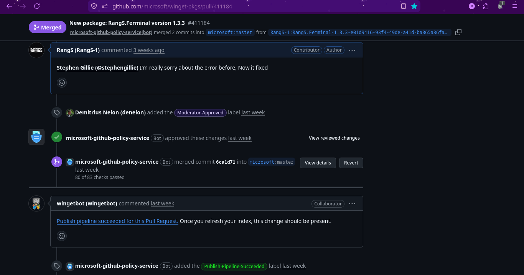This screenshot has height=275, width=524.
Task: Click the bot avatar in the Publish-Pipeline-Succeeded row
Action: (70, 266)
